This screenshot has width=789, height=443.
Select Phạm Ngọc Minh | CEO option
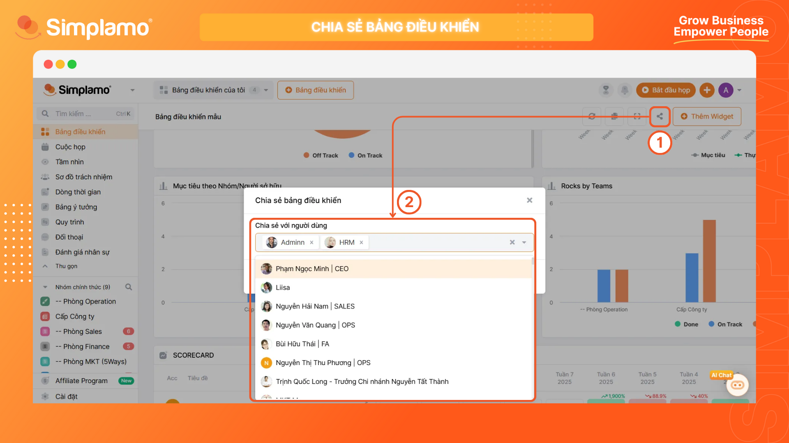tap(312, 269)
